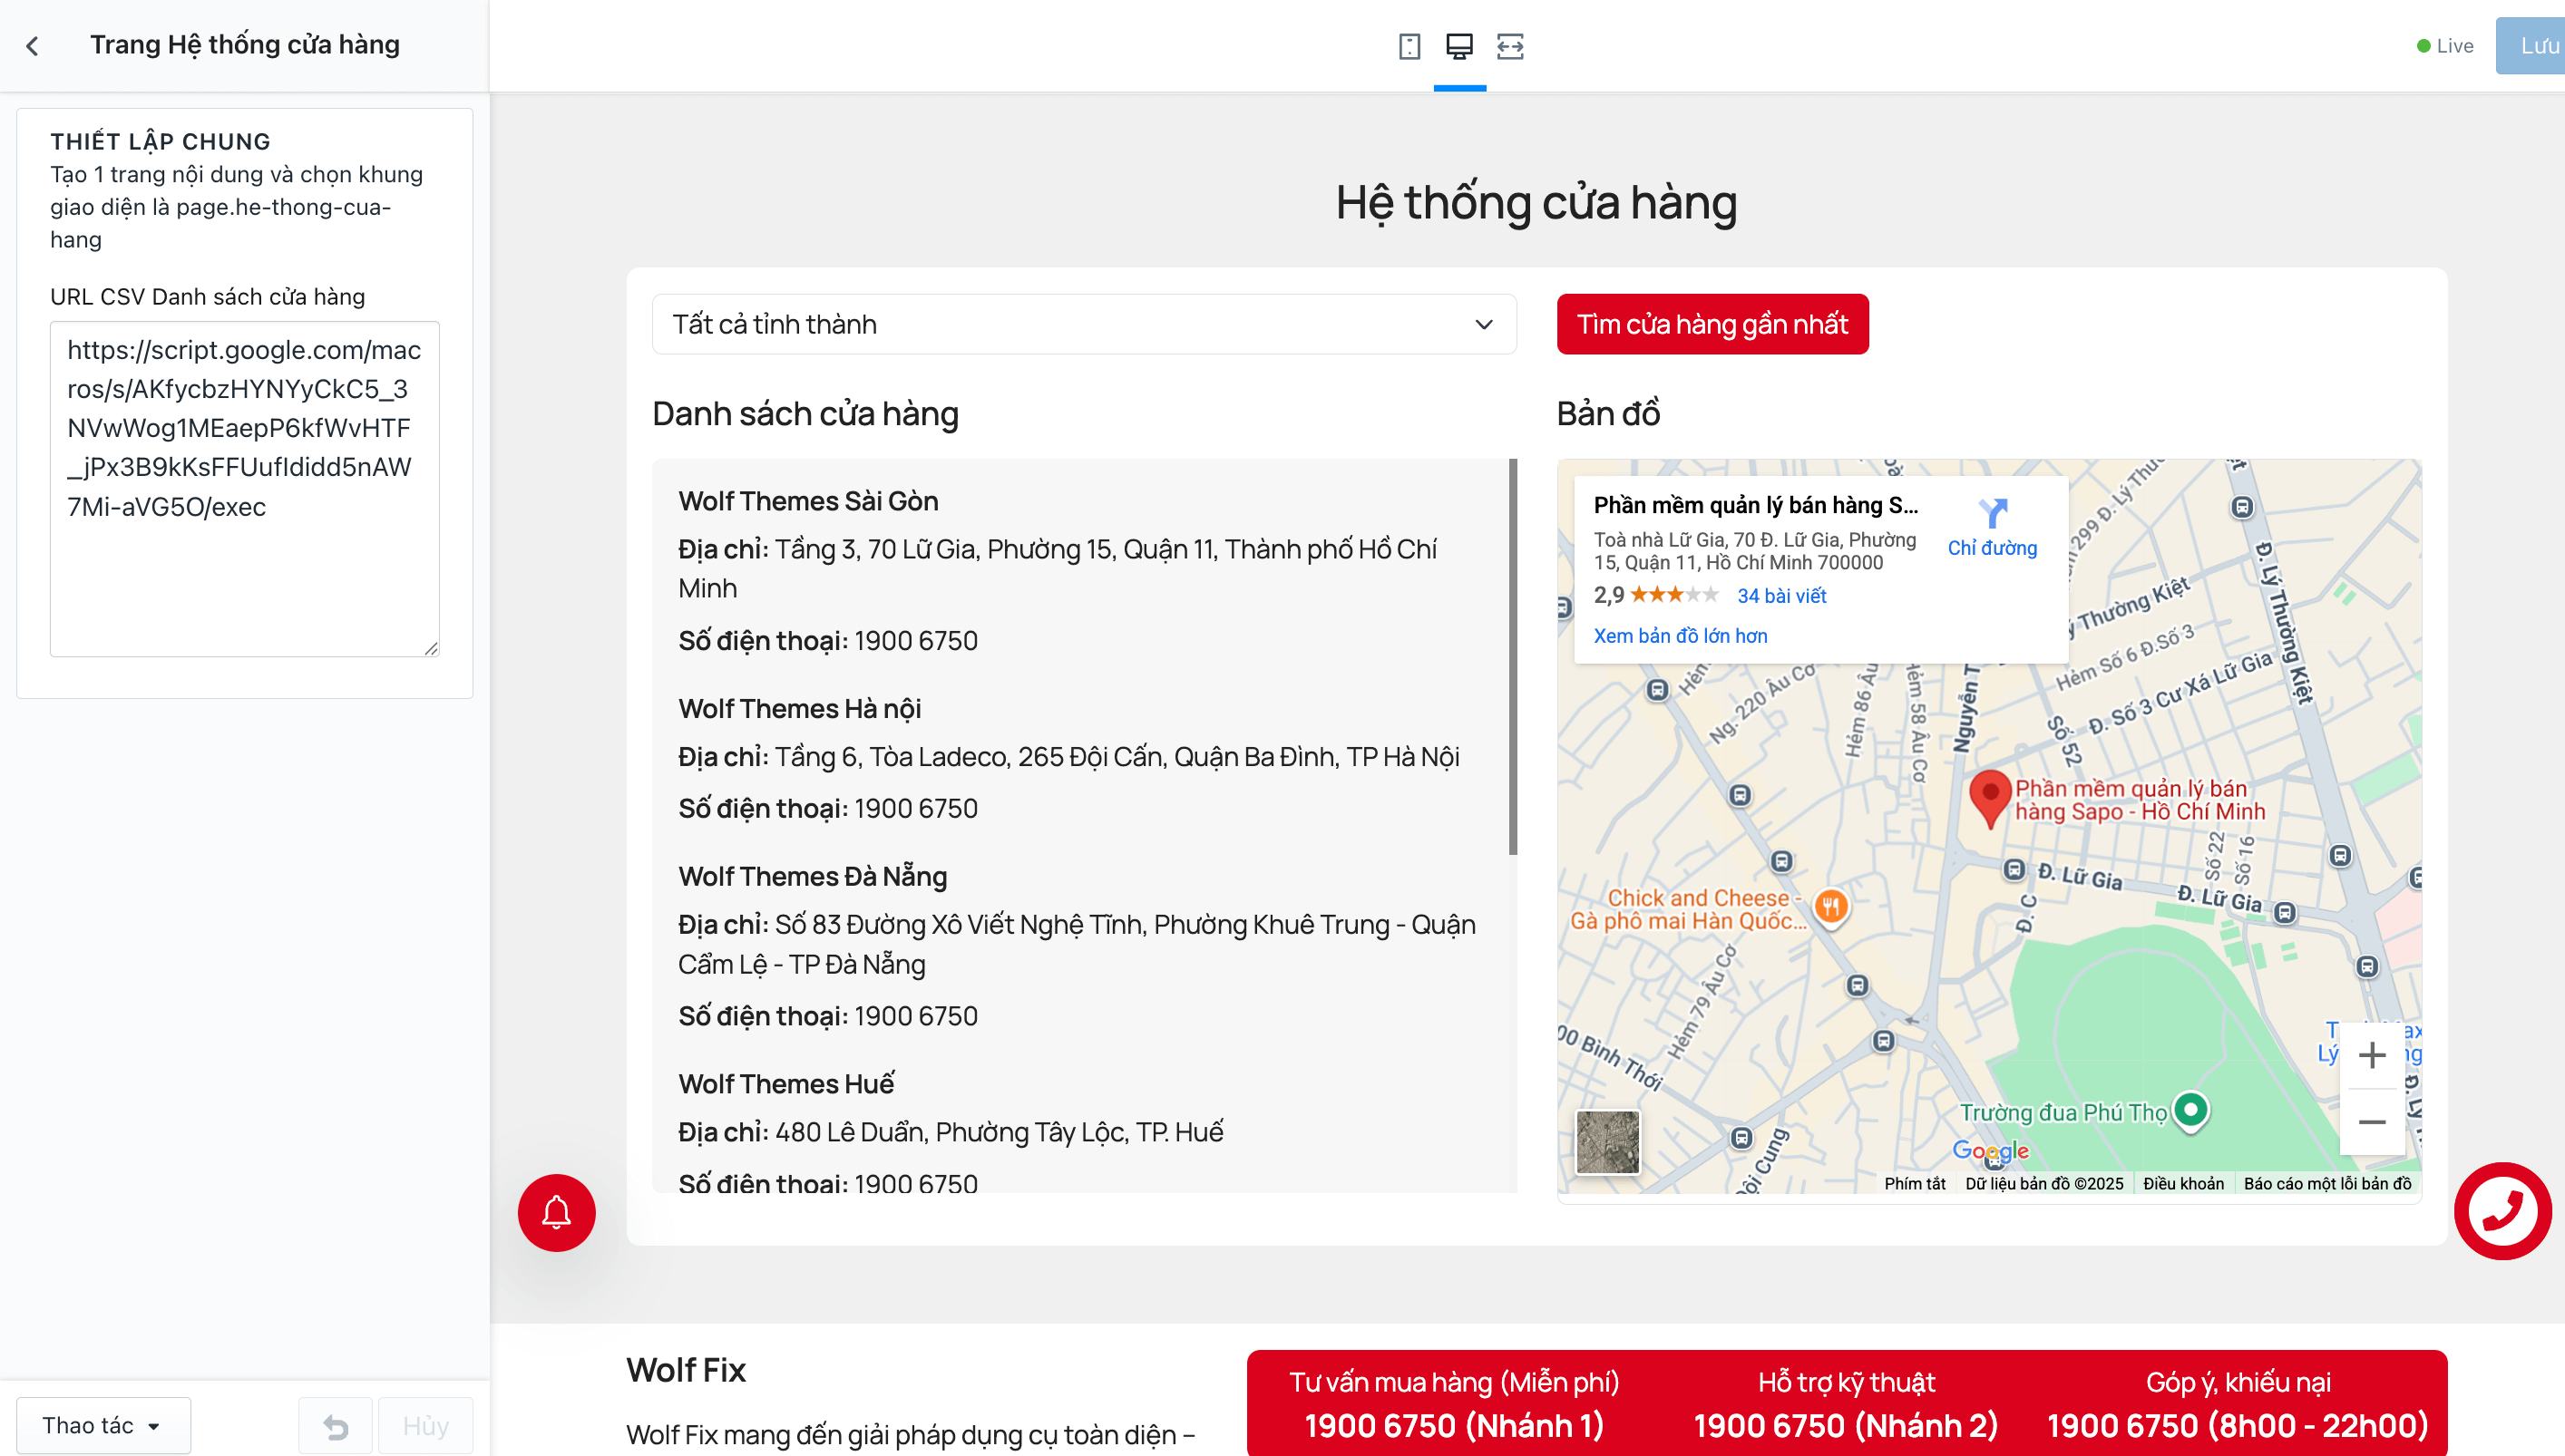Screen dimensions: 2565x1456
Task: Click the red phone call button
Action: [x=2502, y=1210]
